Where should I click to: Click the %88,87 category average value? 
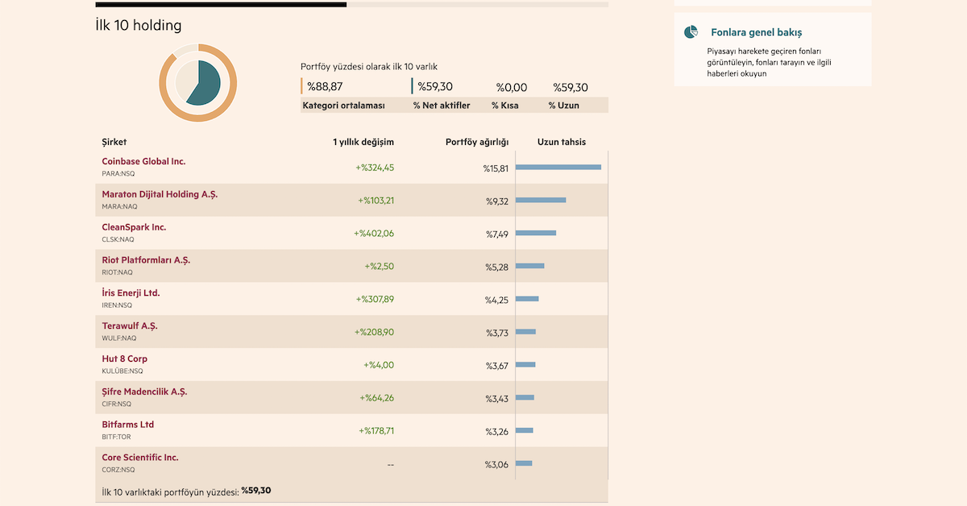click(325, 87)
